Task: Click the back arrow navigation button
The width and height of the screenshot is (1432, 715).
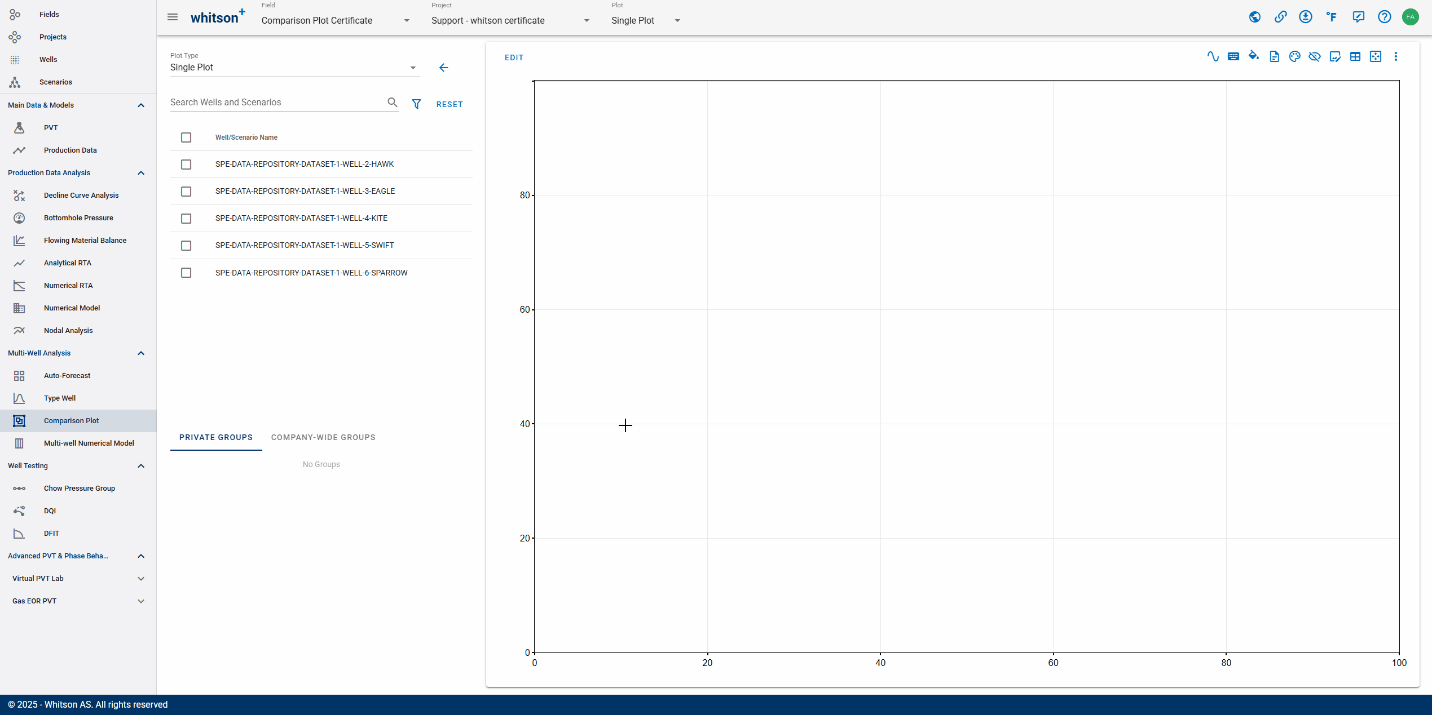Action: (x=443, y=68)
